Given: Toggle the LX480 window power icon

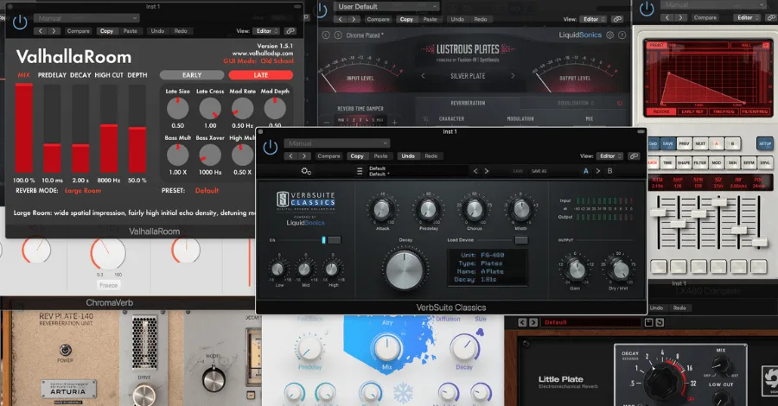Looking at the screenshot, I should click(647, 9).
